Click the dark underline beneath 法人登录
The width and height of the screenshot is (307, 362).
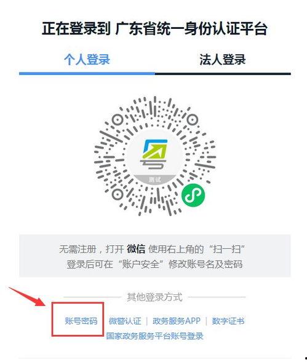tap(223, 74)
